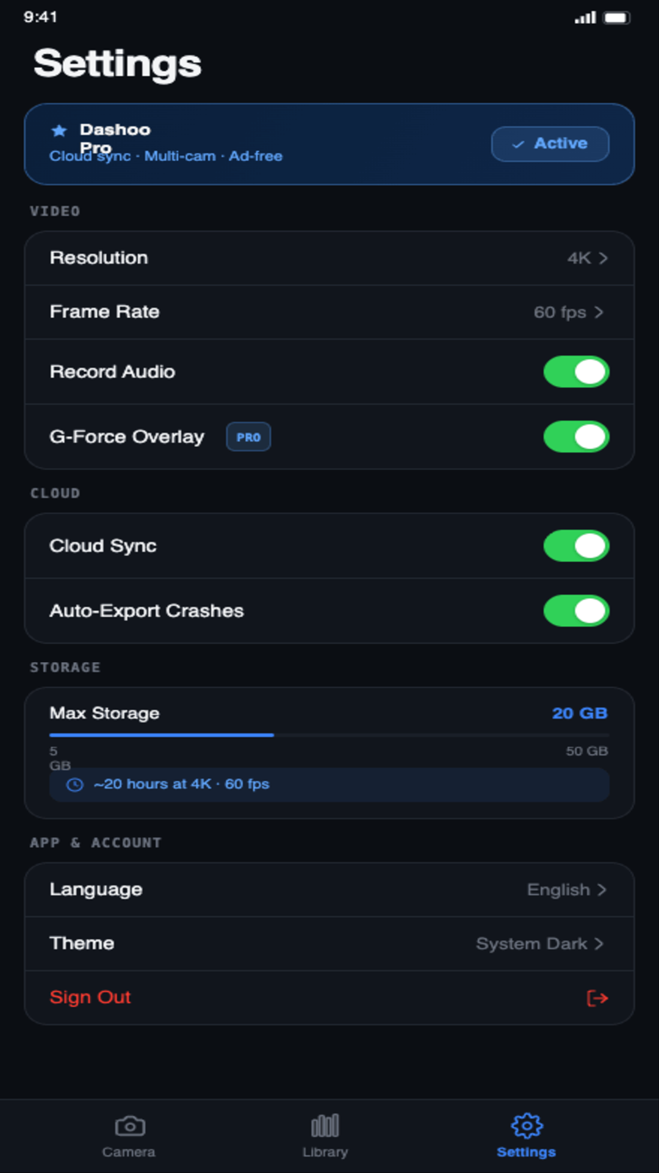
Task: Select the Settings gear icon
Action: pos(527,1125)
